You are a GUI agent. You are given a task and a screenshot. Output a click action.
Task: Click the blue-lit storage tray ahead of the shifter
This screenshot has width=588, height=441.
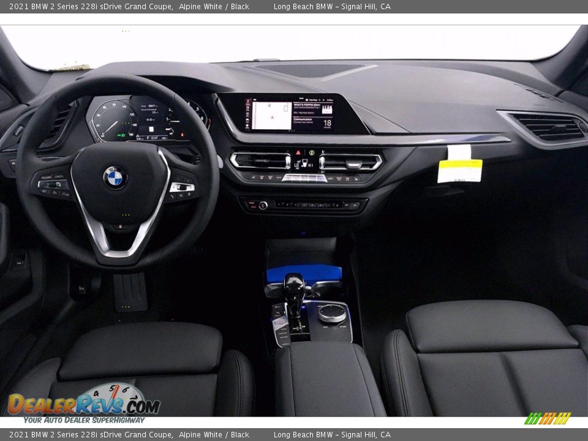[304, 274]
